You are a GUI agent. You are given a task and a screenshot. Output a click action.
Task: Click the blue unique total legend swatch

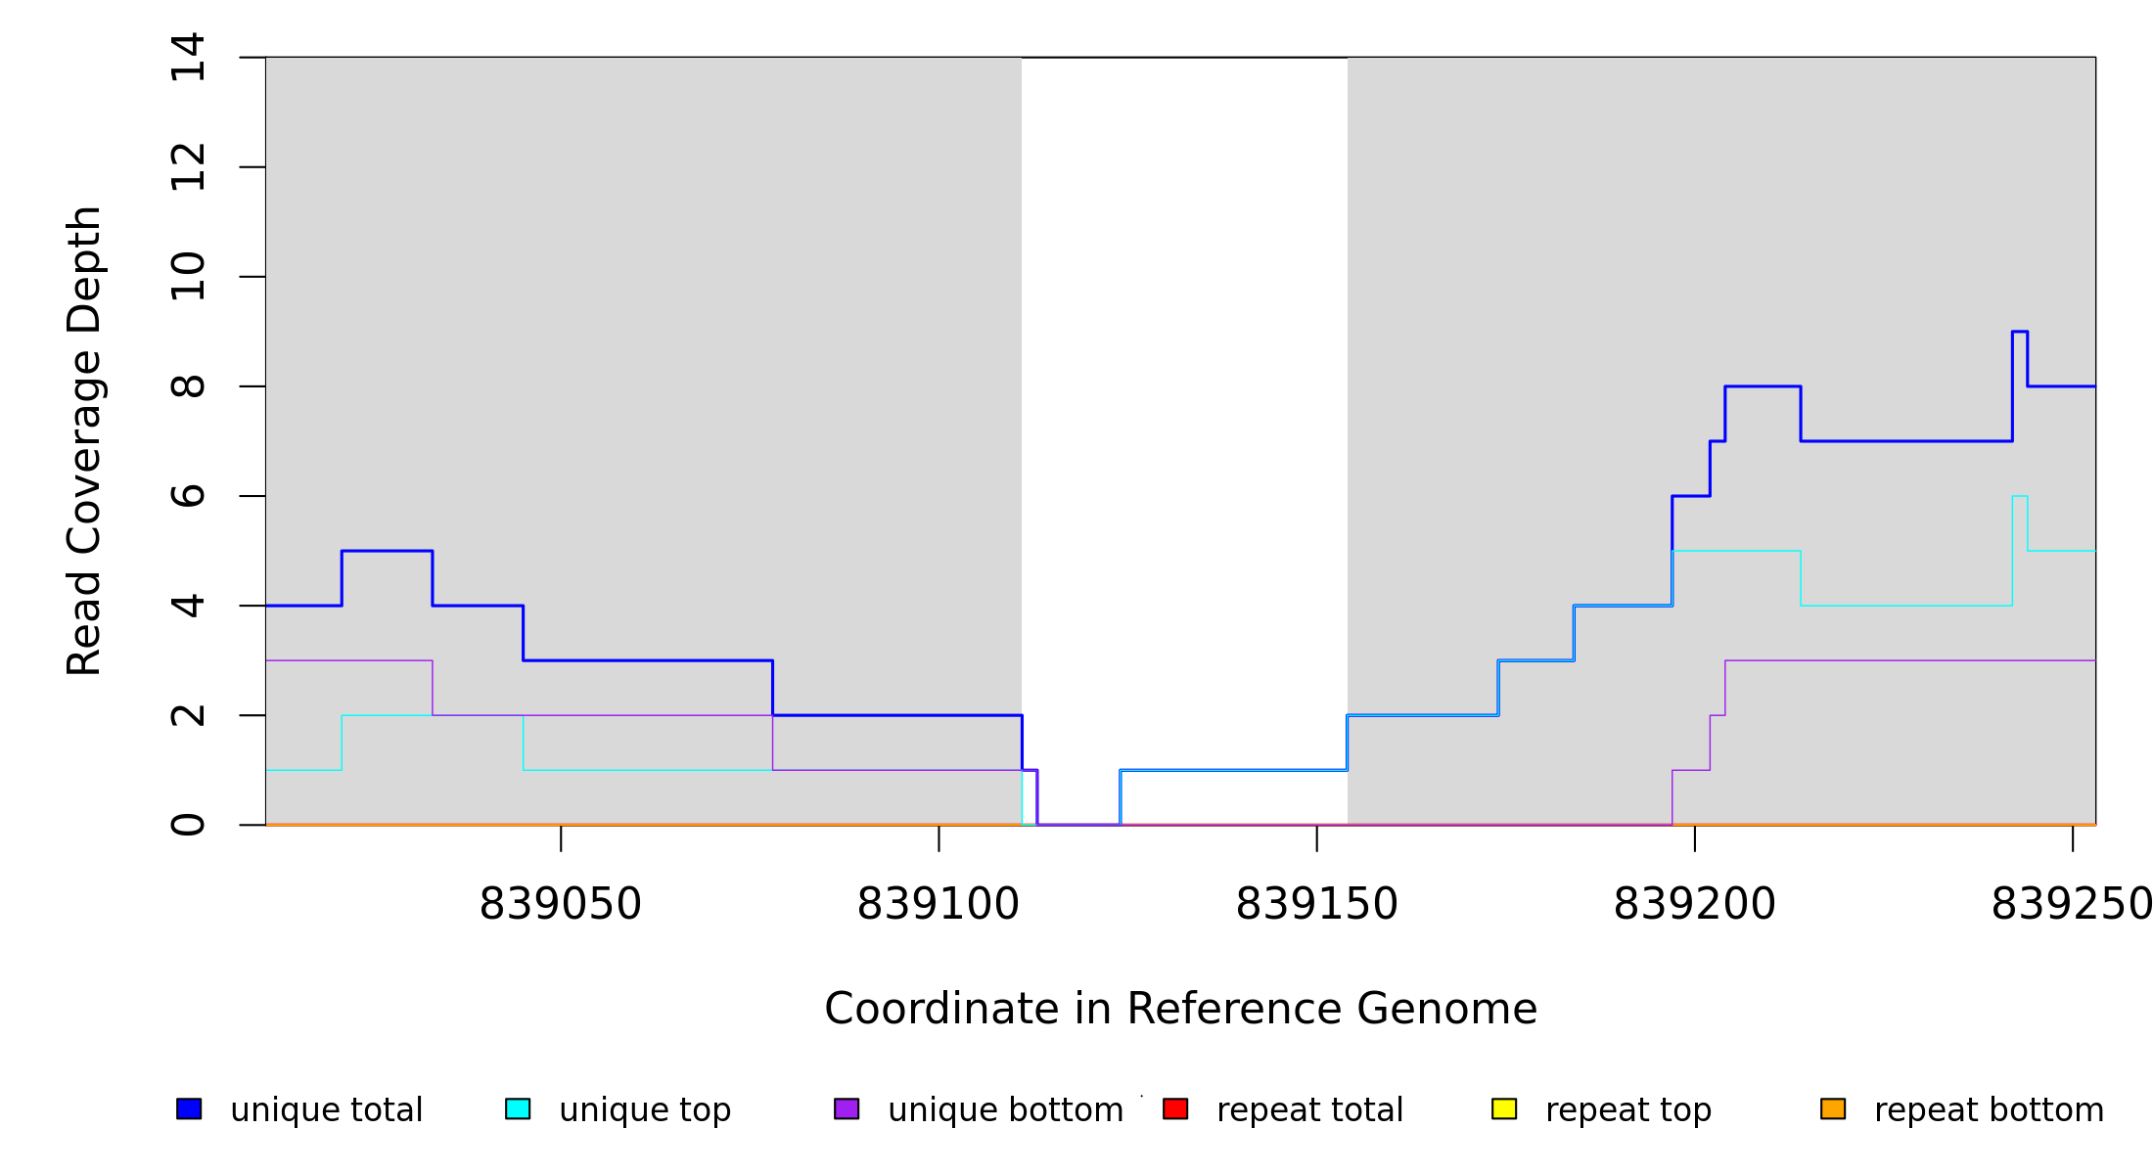point(189,1108)
